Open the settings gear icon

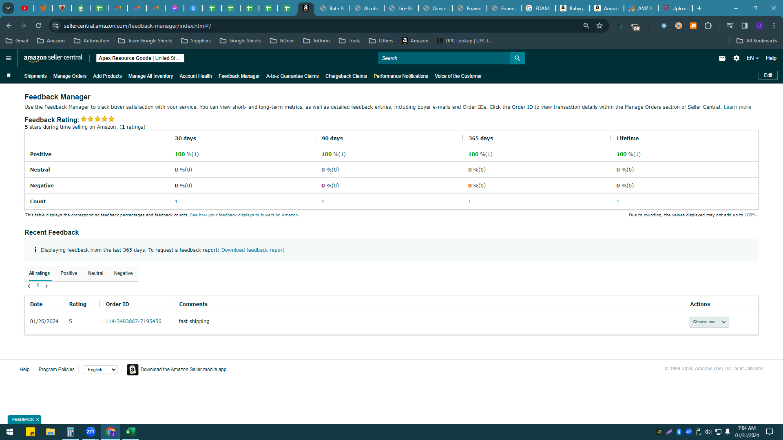click(x=737, y=58)
